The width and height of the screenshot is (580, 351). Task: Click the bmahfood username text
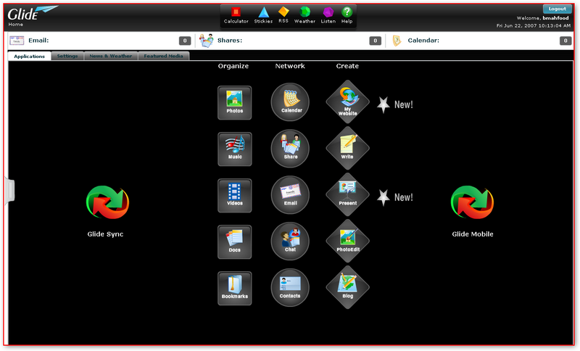(555, 17)
